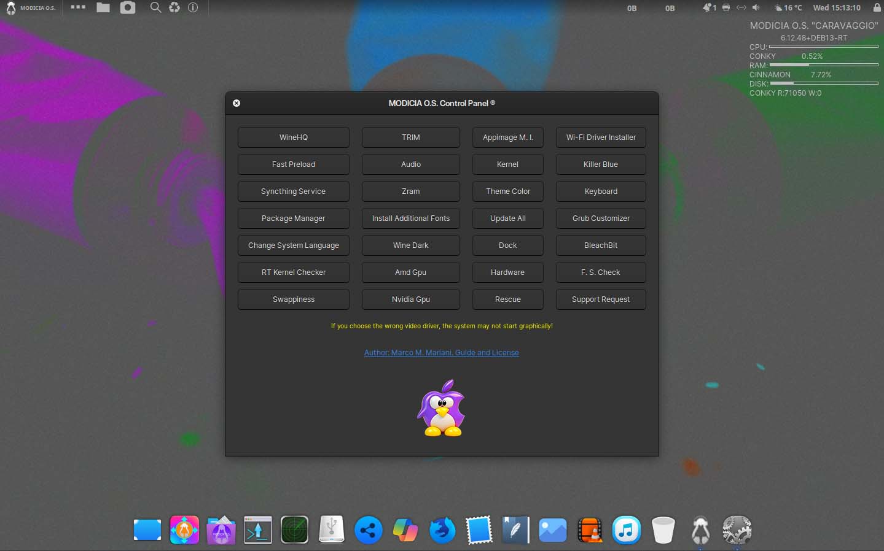Open the info icon in top panel

pyautogui.click(x=193, y=7)
